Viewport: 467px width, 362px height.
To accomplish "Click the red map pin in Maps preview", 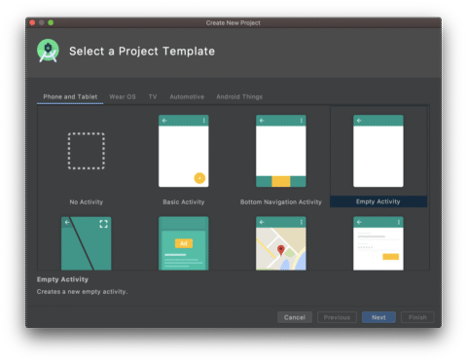I will [x=281, y=250].
